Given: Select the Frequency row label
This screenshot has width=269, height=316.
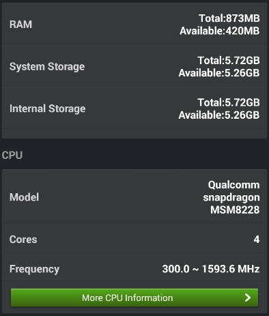Looking at the screenshot, I should (34, 269).
